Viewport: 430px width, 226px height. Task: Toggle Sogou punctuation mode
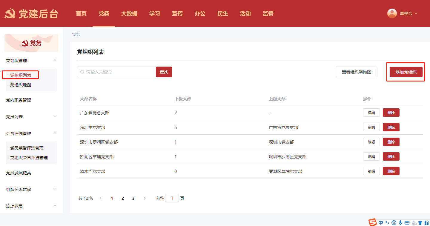(387, 223)
